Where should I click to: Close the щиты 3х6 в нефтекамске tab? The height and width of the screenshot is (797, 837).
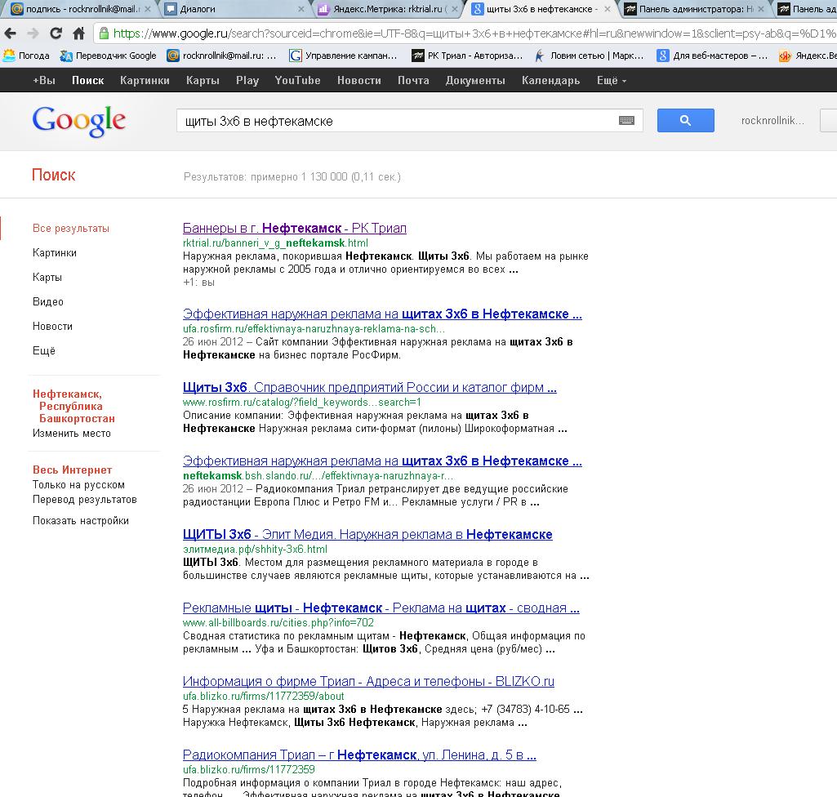pos(608,9)
